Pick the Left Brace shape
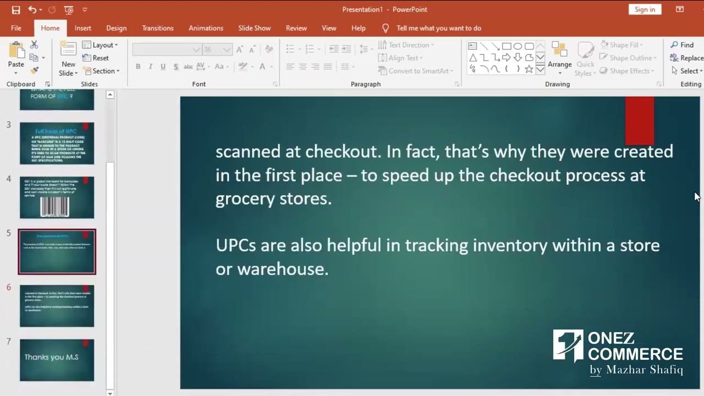This screenshot has height=396, width=704. [x=507, y=69]
